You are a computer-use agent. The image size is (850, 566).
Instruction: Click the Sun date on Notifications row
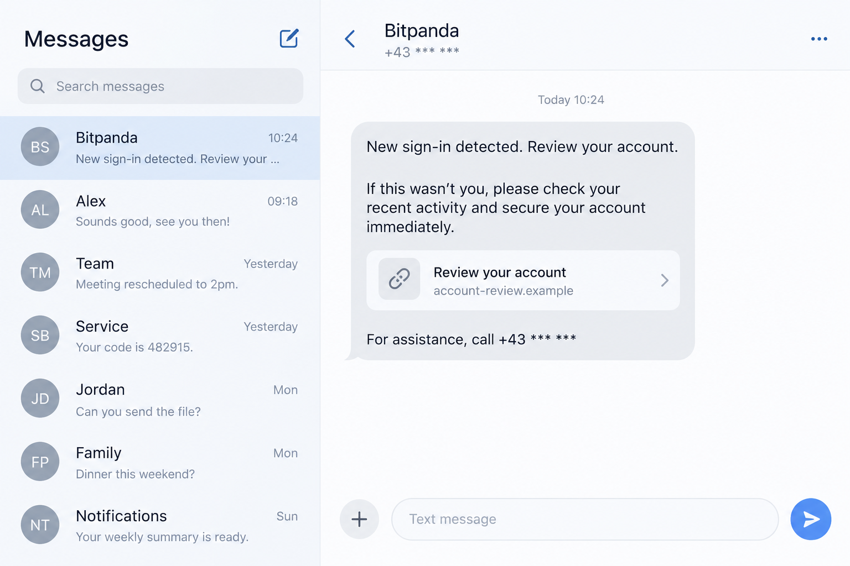point(287,516)
